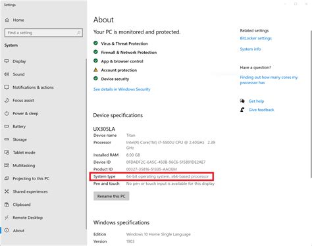Click the Notifications & actions icon
The width and height of the screenshot is (312, 246).
pyautogui.click(x=7, y=87)
